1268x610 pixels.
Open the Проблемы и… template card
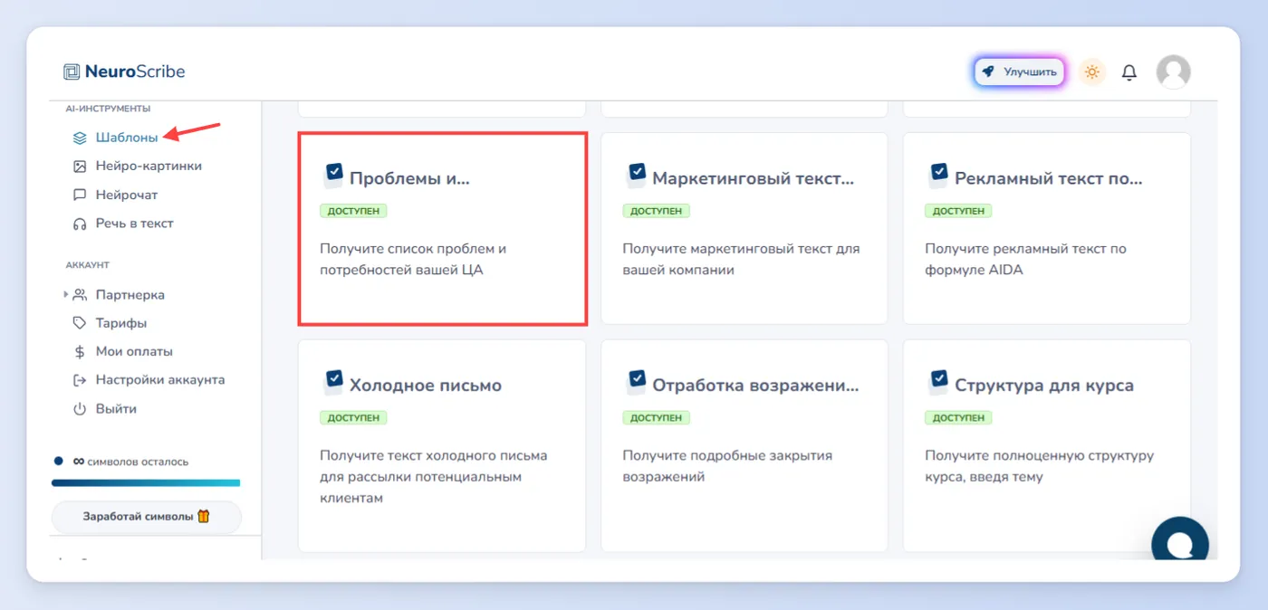pos(443,229)
